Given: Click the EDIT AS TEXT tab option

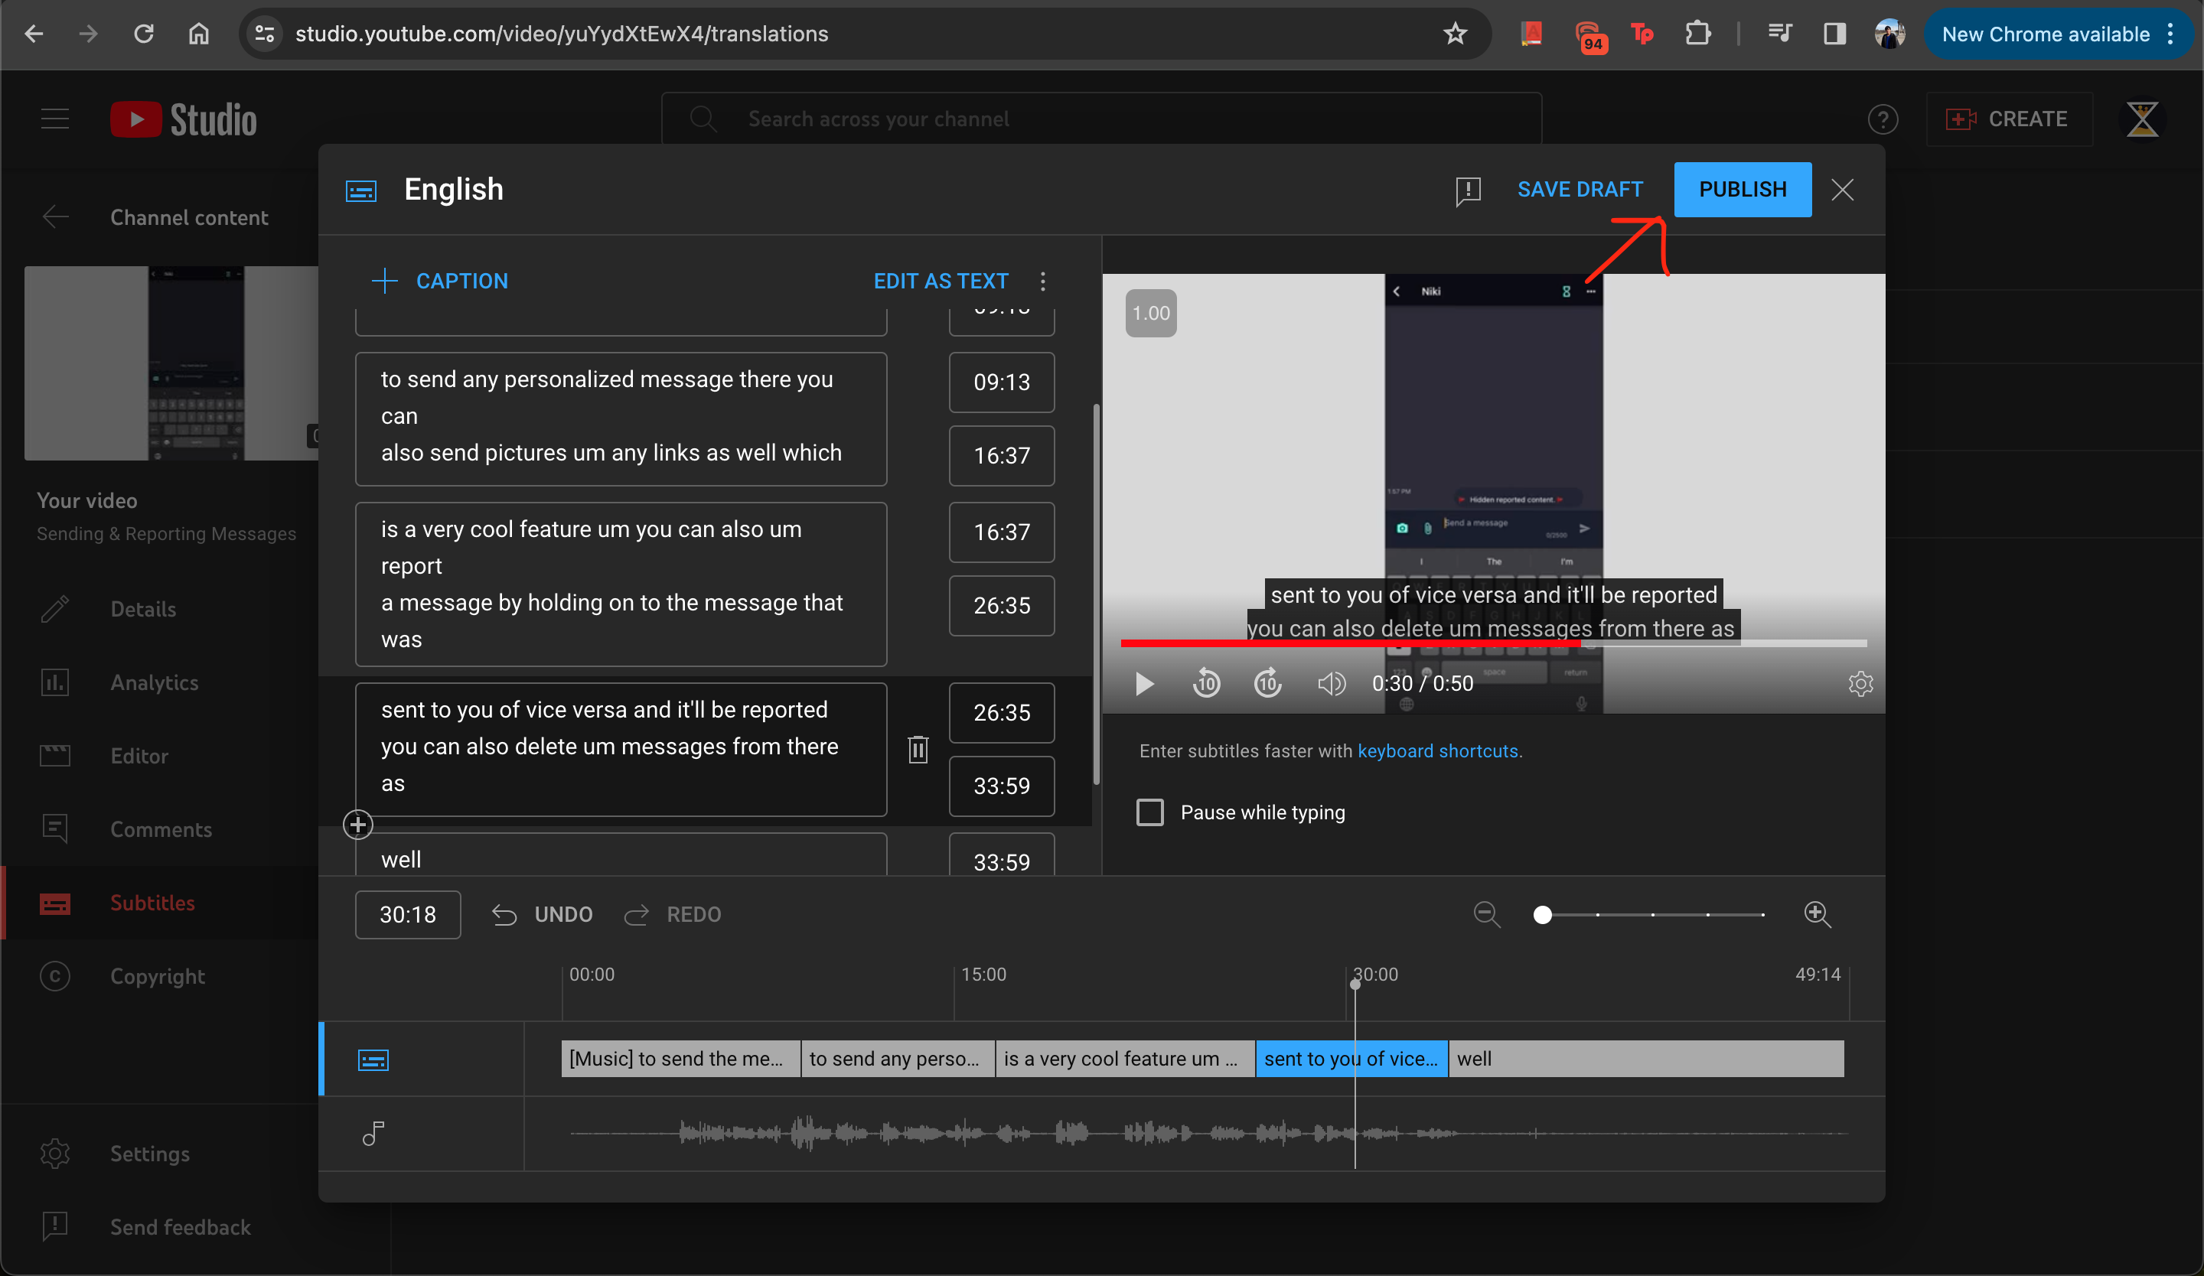Looking at the screenshot, I should coord(941,281).
